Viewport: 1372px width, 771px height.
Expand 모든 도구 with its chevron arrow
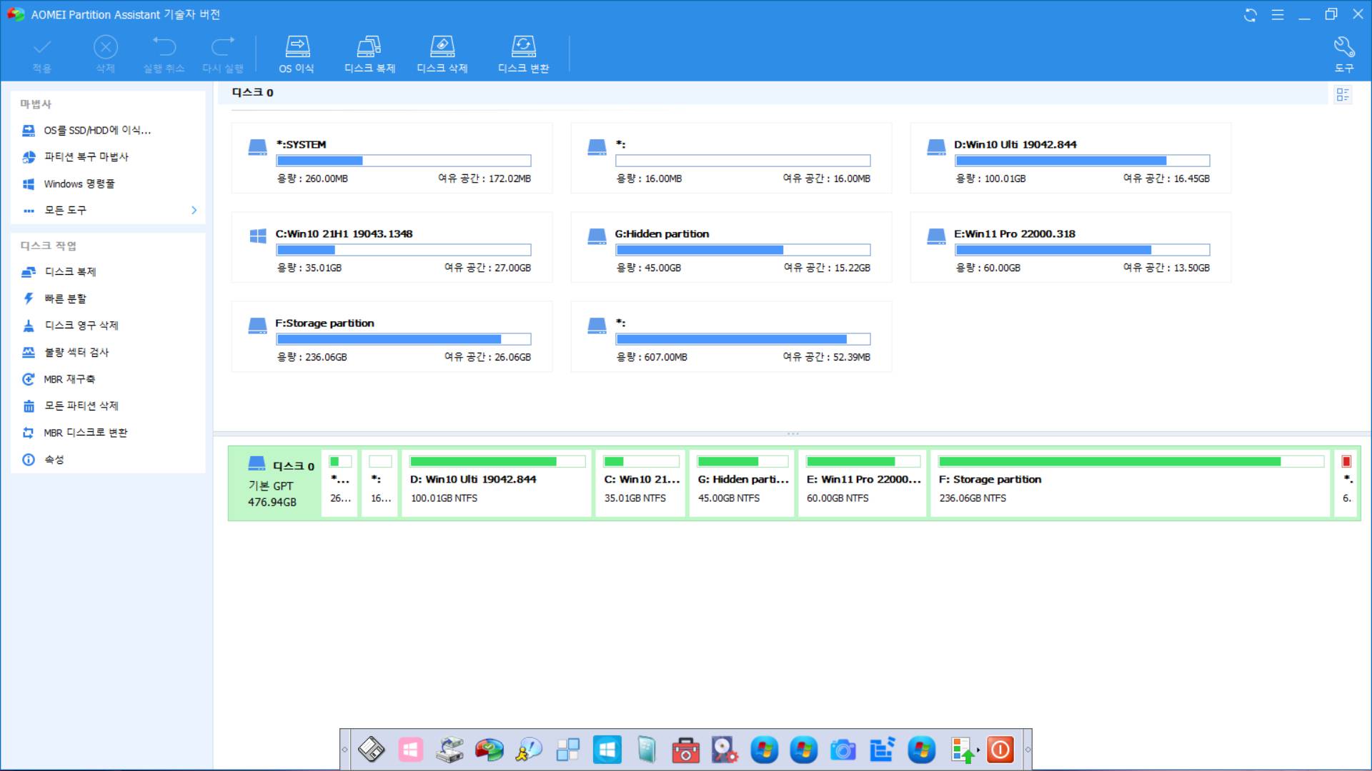click(x=194, y=210)
